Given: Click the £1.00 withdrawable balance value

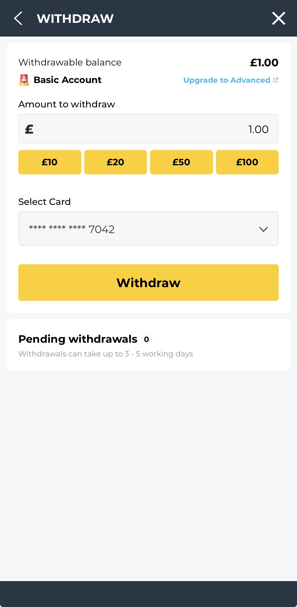Looking at the screenshot, I should 264,63.
